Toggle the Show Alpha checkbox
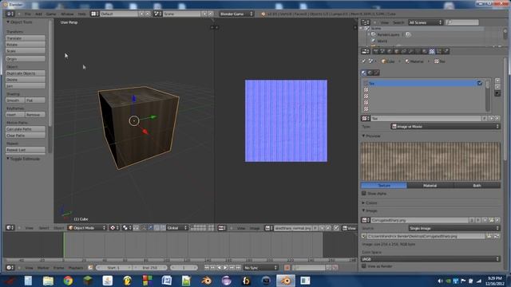This screenshot has width=511, height=287. tap(364, 194)
